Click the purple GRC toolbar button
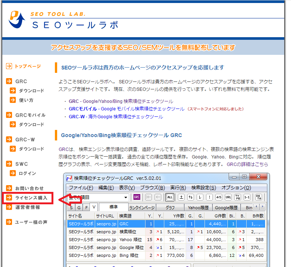The image size is (291, 267). (137, 197)
